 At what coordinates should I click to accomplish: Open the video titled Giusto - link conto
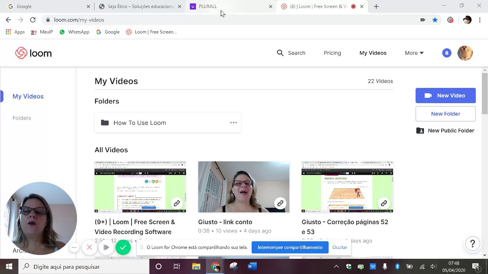click(x=225, y=222)
